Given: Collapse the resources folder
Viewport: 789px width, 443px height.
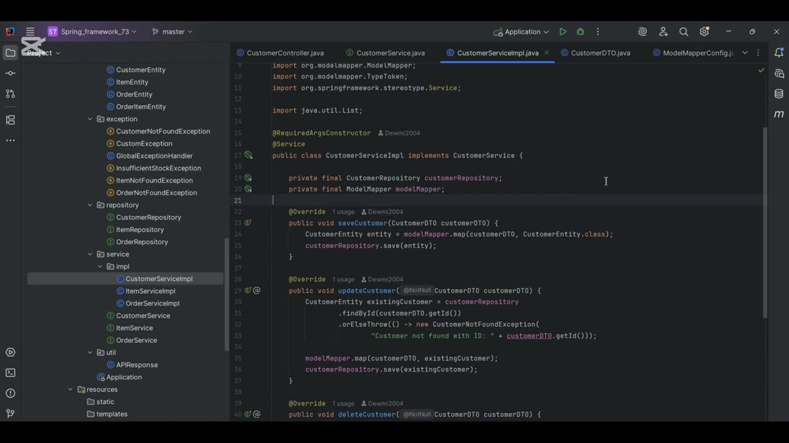Looking at the screenshot, I should tap(70, 389).
